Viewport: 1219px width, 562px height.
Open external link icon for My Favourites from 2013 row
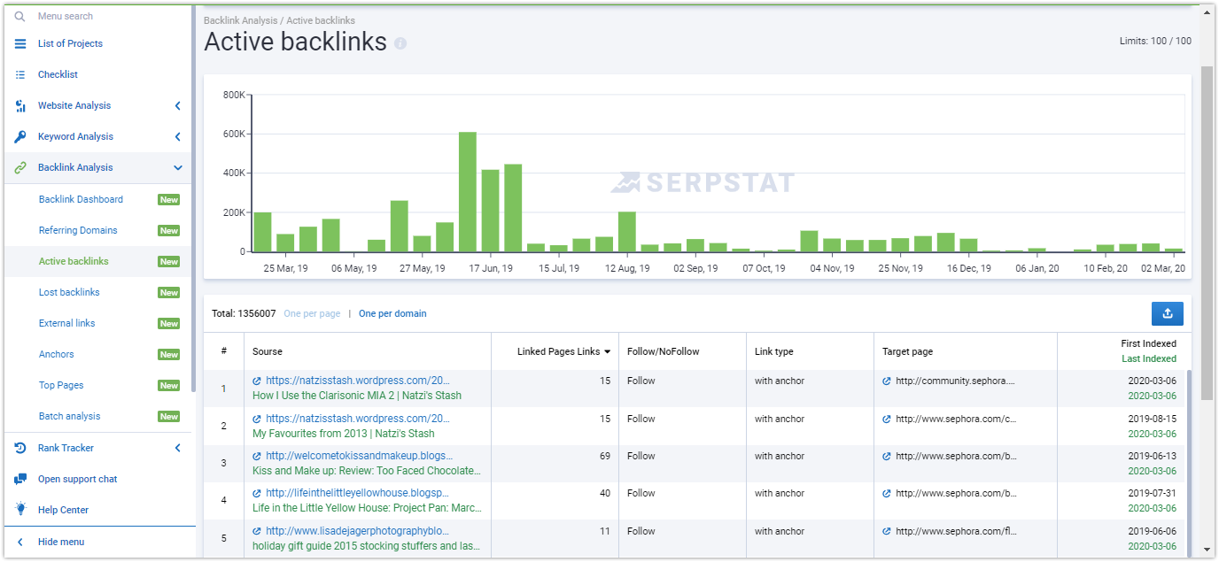point(257,420)
